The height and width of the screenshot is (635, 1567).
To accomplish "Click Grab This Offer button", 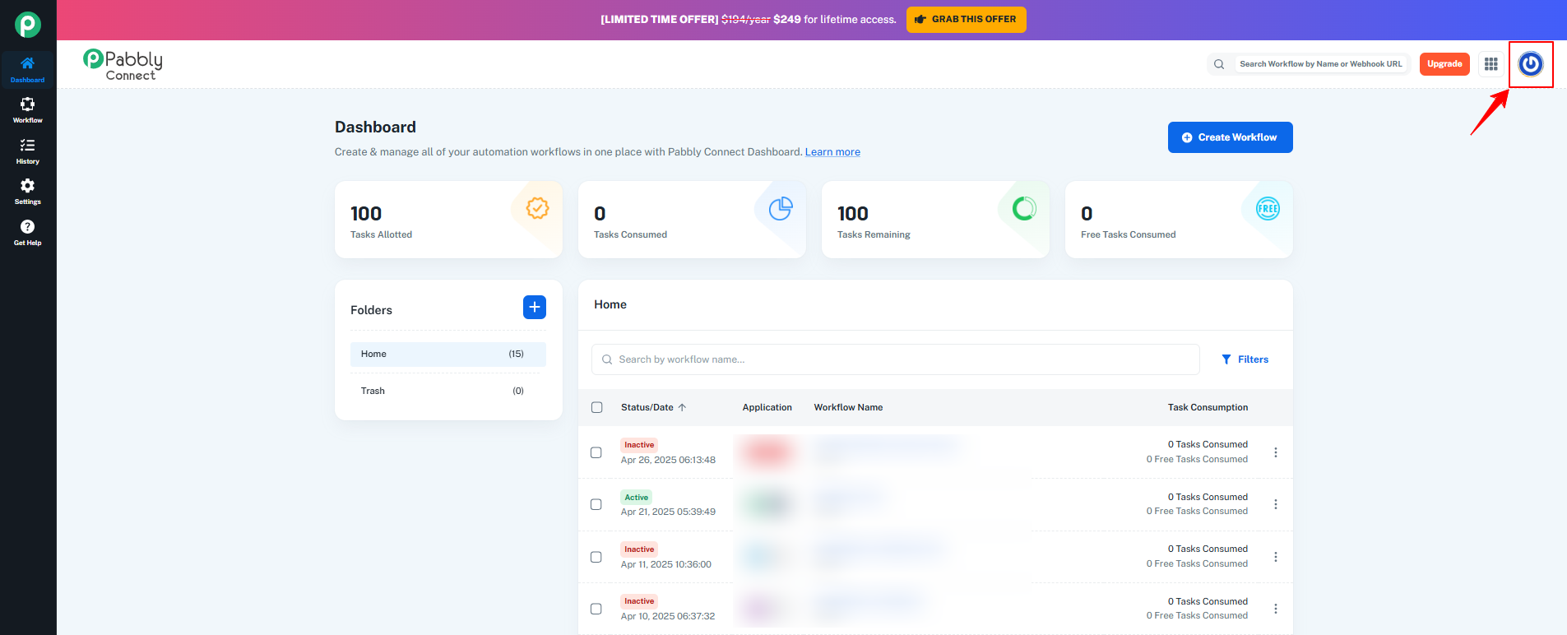I will pyautogui.click(x=967, y=20).
